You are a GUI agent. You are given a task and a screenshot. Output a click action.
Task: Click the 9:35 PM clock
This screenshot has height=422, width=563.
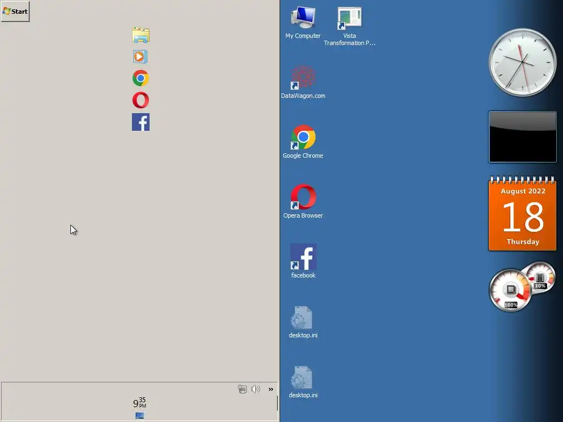140,403
